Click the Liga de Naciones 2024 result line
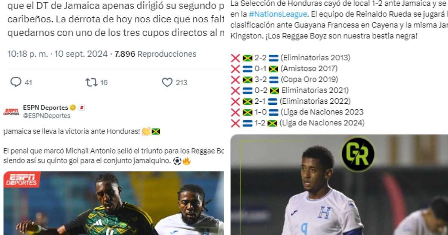The height and width of the screenshot is (235, 448). pyautogui.click(x=298, y=123)
